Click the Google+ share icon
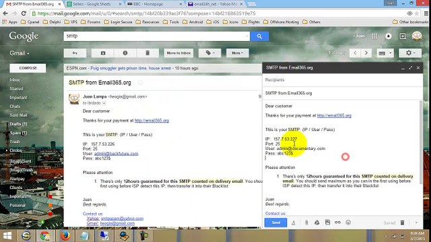 coord(403,36)
